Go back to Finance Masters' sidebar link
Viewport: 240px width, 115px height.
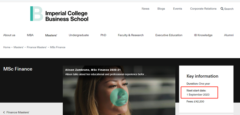tap(18, 113)
